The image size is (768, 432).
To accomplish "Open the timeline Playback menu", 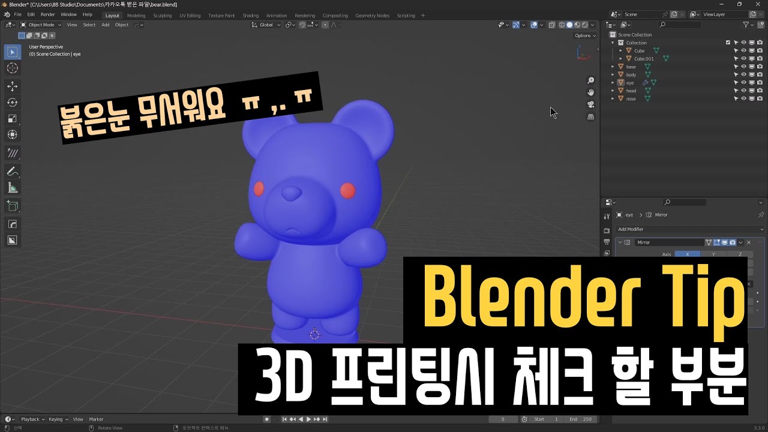I will tap(32, 419).
